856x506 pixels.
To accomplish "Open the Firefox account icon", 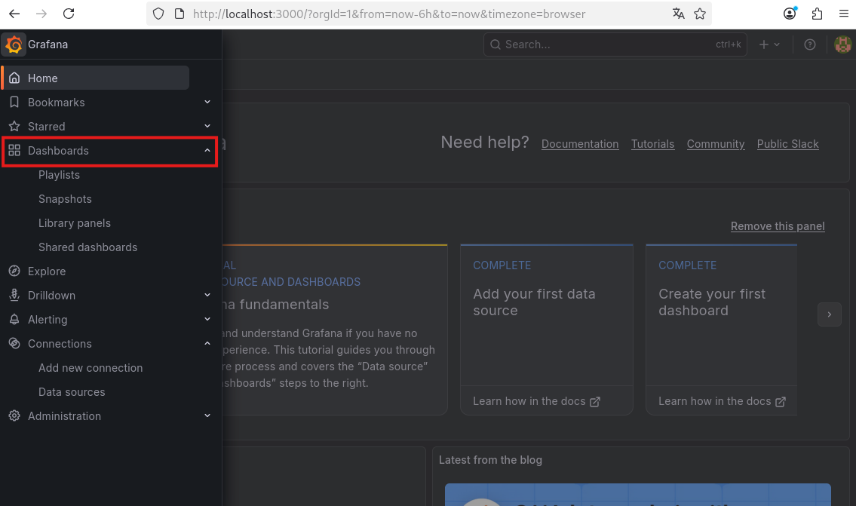I will tap(790, 14).
